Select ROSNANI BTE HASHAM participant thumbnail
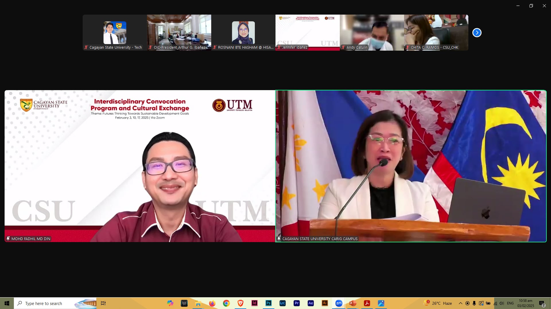Image resolution: width=551 pixels, height=309 pixels. coord(243,33)
